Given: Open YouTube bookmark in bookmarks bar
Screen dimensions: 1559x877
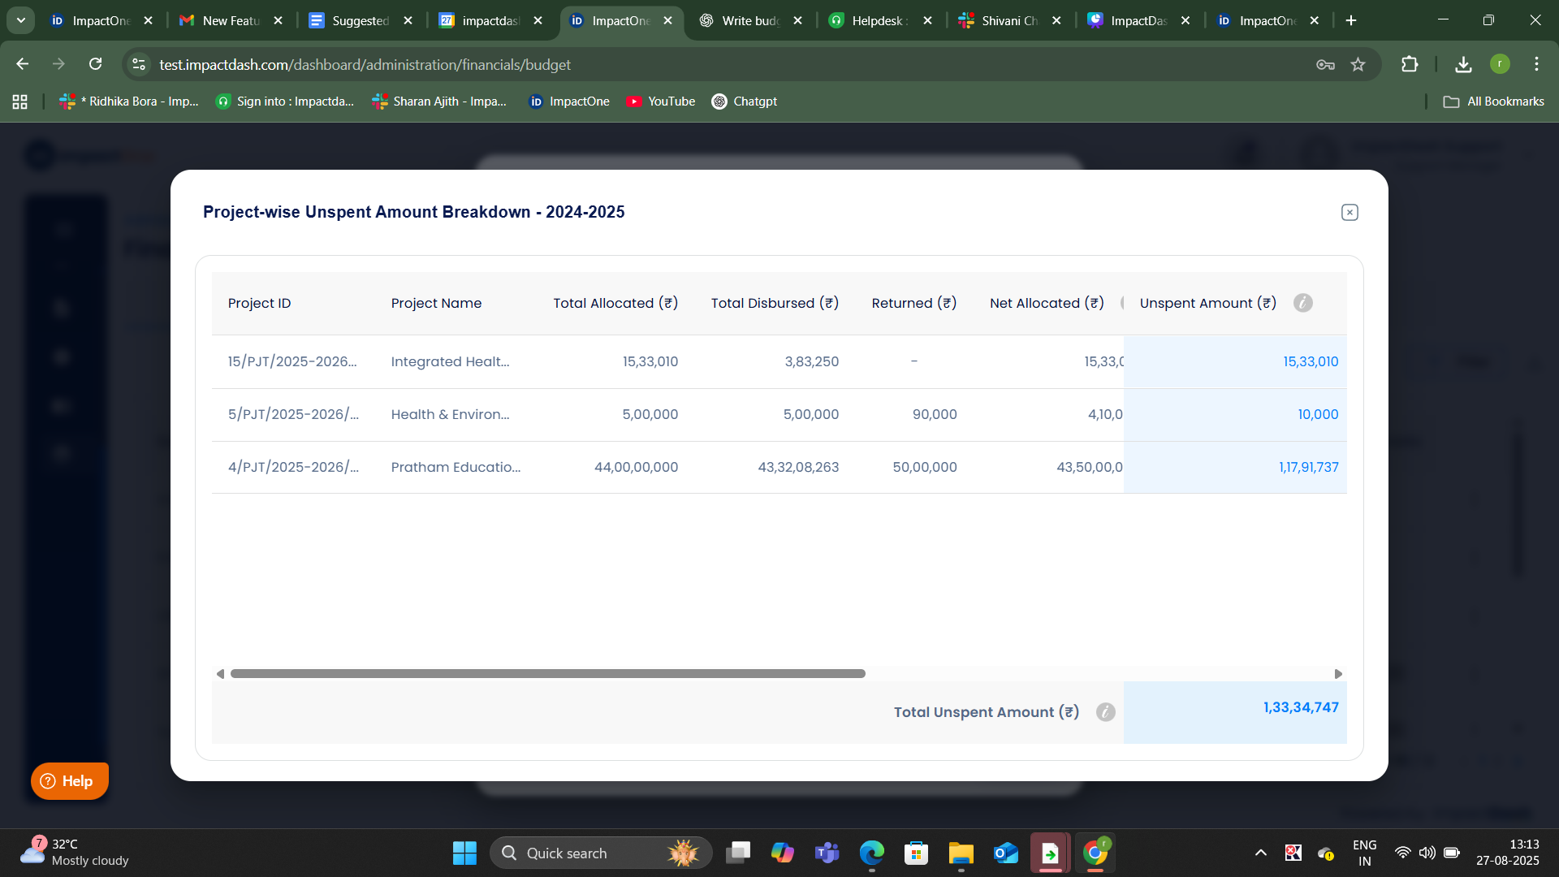Looking at the screenshot, I should coord(661,102).
